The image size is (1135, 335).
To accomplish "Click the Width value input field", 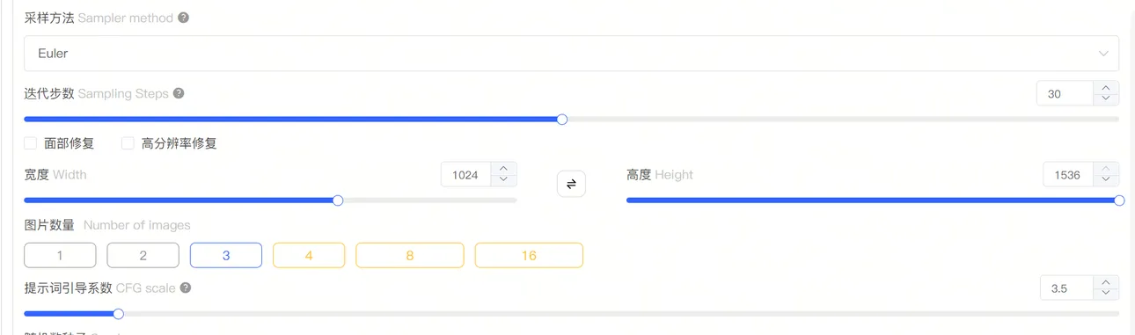I will (465, 175).
